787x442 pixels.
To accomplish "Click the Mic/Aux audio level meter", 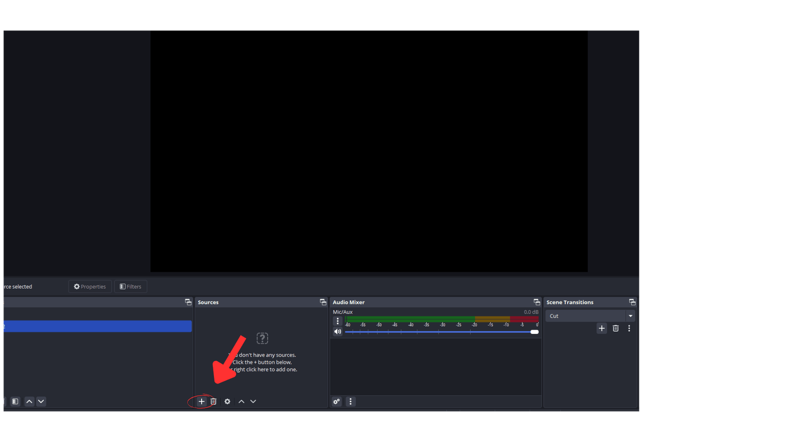I will click(442, 319).
